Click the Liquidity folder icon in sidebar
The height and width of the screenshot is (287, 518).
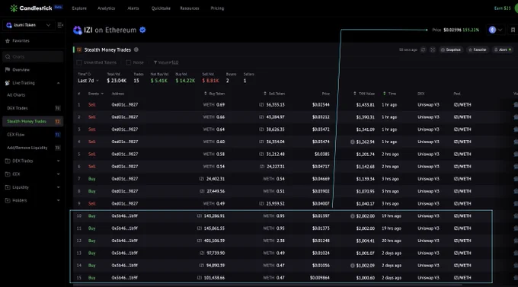(x=8, y=187)
